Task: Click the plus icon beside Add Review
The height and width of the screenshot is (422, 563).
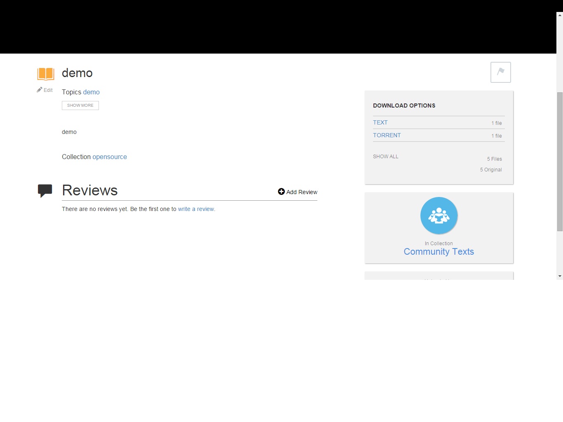Action: click(x=281, y=192)
